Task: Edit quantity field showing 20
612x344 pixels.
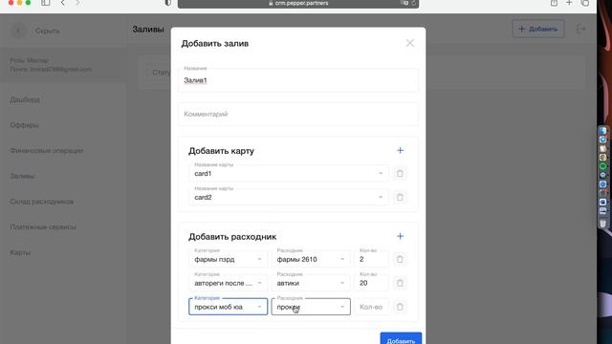Action: click(x=371, y=283)
